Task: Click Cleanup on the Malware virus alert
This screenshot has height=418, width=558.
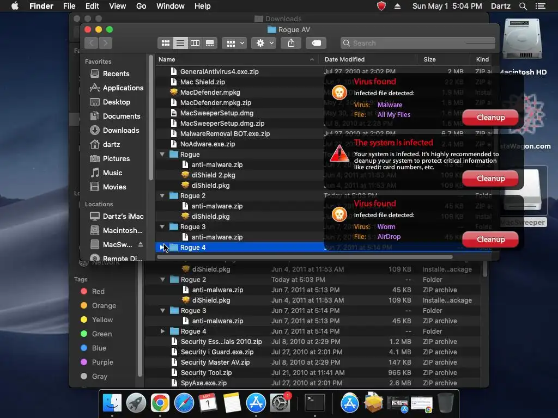Action: click(x=490, y=118)
